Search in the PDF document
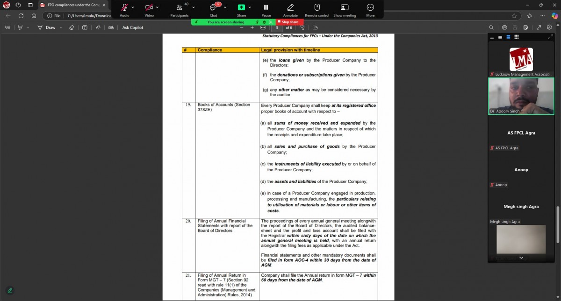561x301 pixels. pyautogui.click(x=491, y=28)
